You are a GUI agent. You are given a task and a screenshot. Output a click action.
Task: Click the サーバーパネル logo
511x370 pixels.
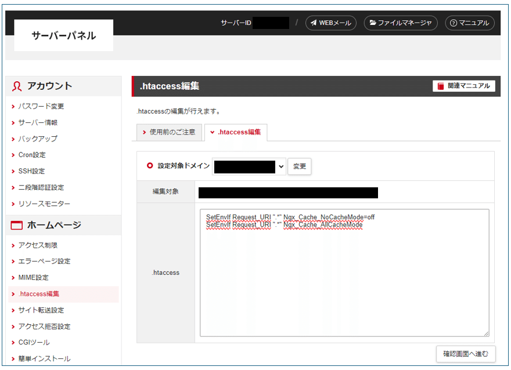[63, 35]
